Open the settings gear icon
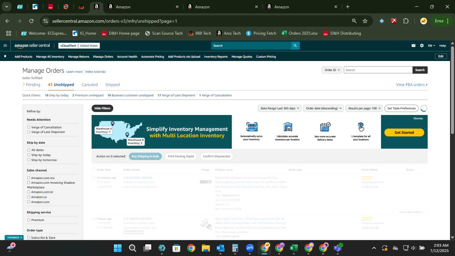Screen dimensions: 455x256 [x=422, y=46]
